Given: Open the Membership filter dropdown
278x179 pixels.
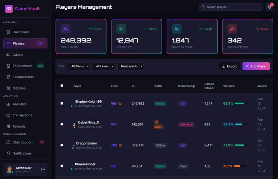Looking at the screenshot, I should [x=130, y=66].
